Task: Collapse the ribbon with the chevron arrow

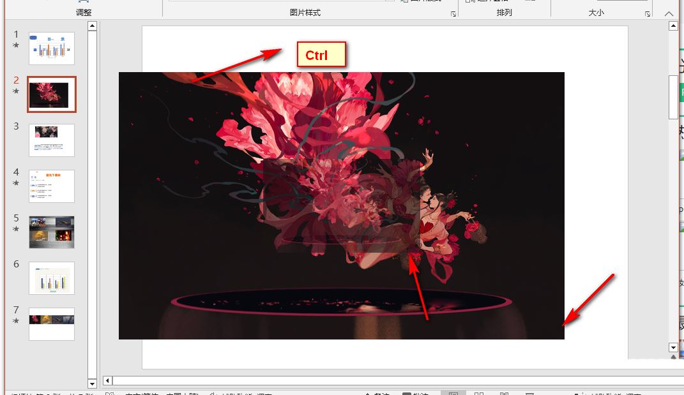Action: [668, 13]
